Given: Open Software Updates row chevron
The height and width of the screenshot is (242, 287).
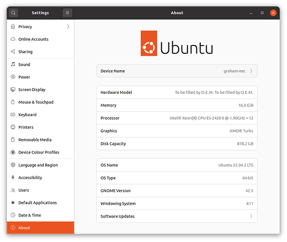Looking at the screenshot, I should [251, 216].
